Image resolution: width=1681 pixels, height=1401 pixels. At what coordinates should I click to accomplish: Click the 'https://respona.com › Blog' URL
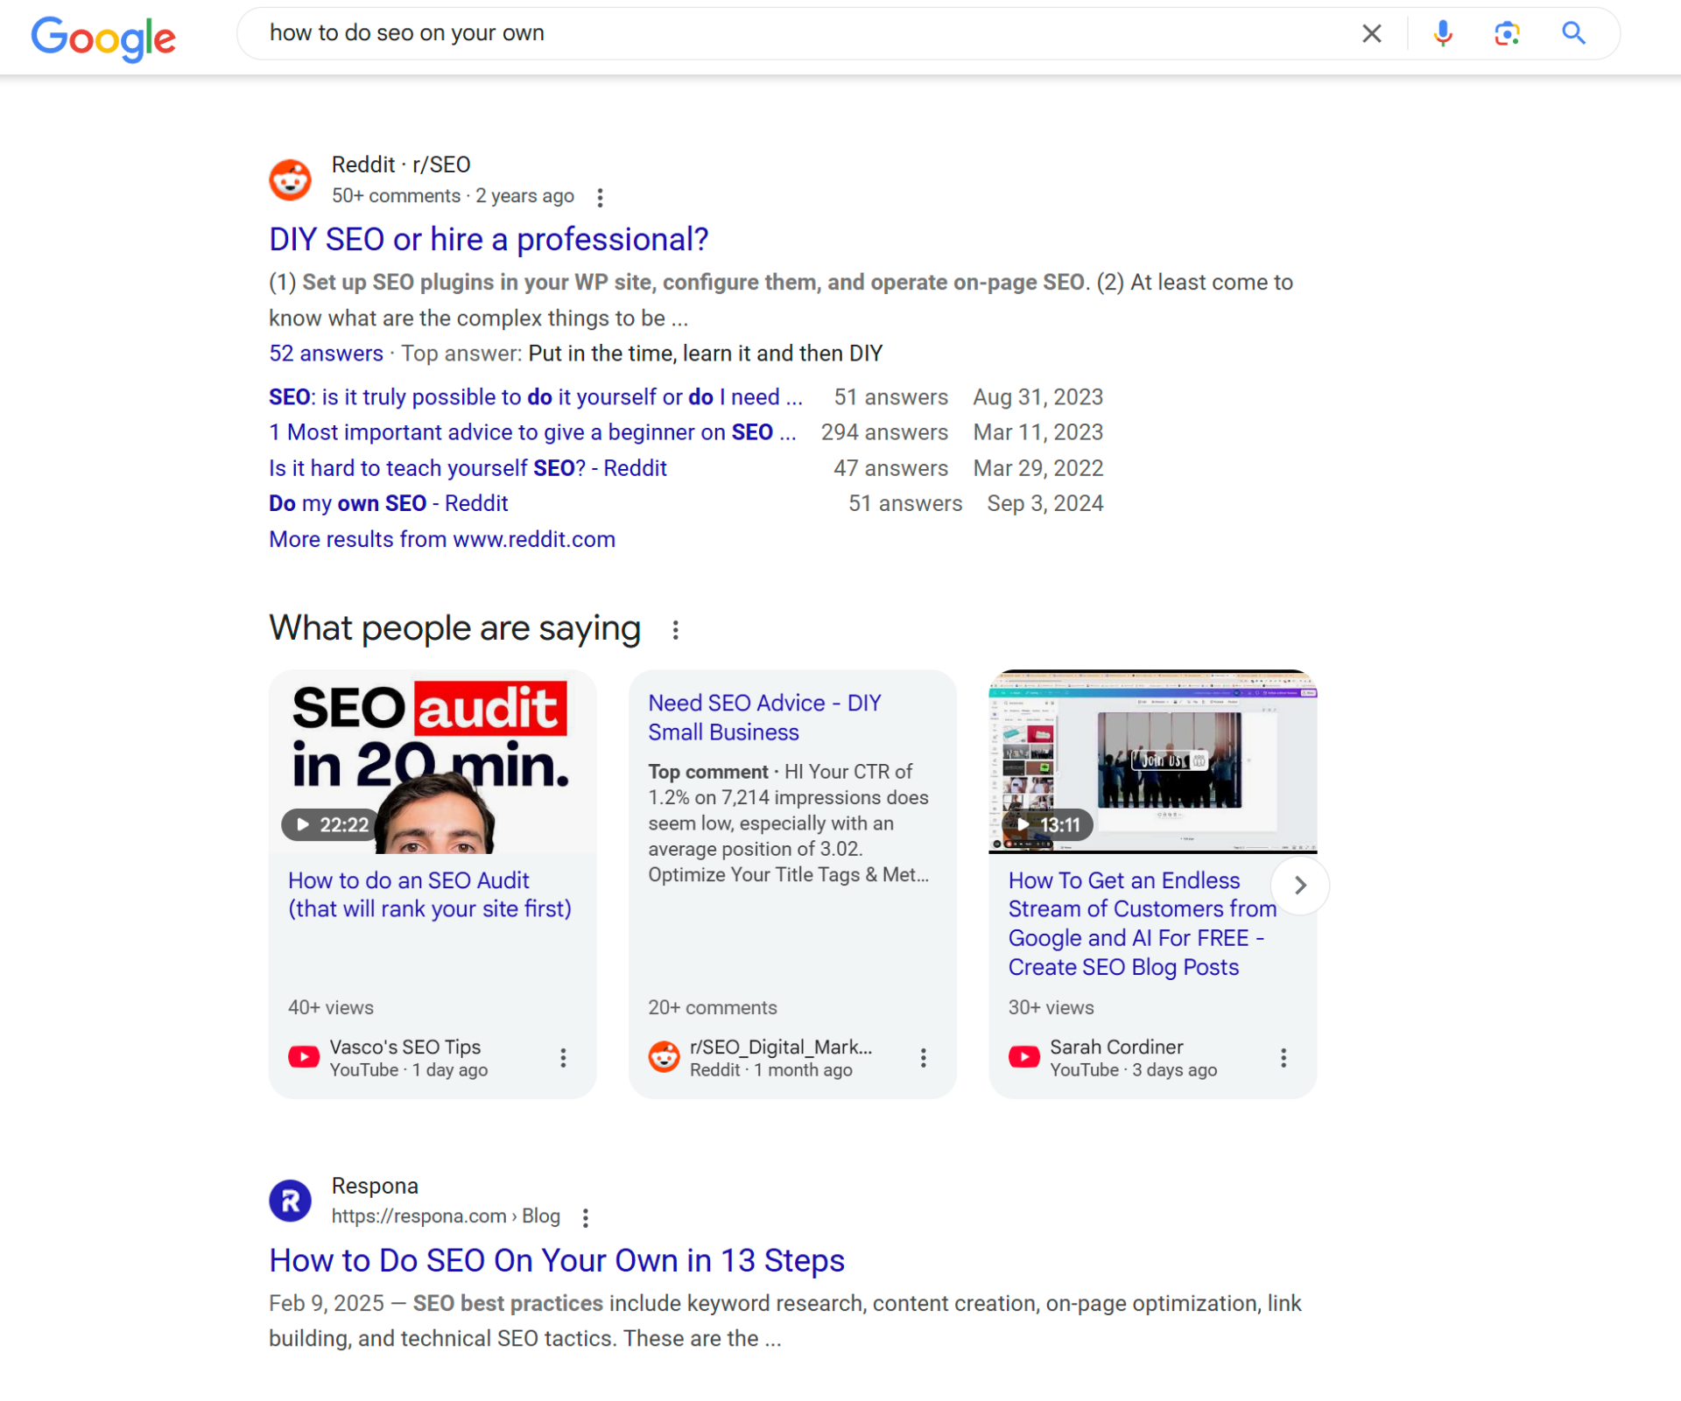coord(446,1216)
